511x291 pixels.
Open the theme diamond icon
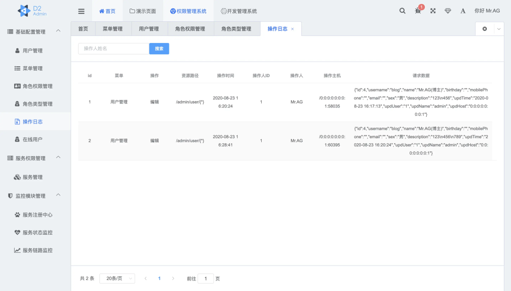[448, 11]
